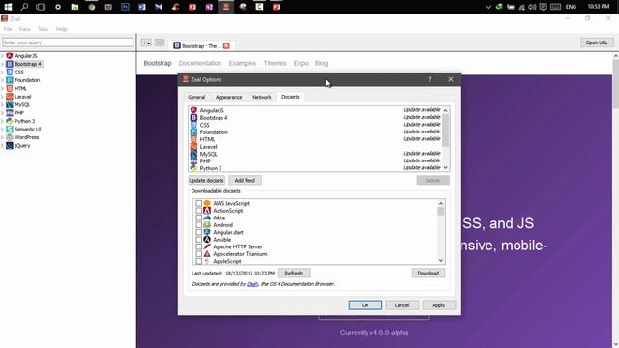Show hidden system tray icons chevron
This screenshot has height=348, width=619.
[x=488, y=7]
